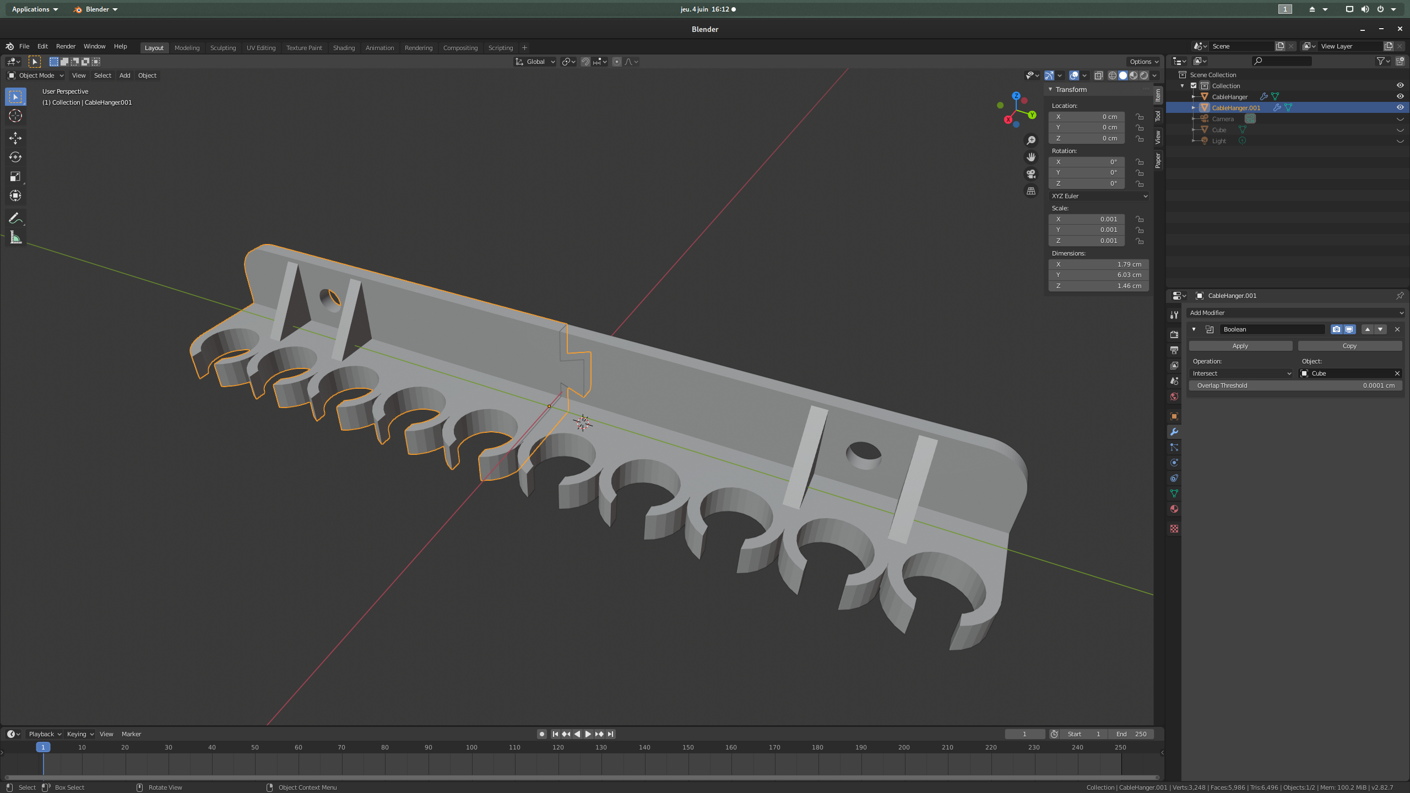Open the Material properties tab icon
Image resolution: width=1410 pixels, height=793 pixels.
point(1174,509)
